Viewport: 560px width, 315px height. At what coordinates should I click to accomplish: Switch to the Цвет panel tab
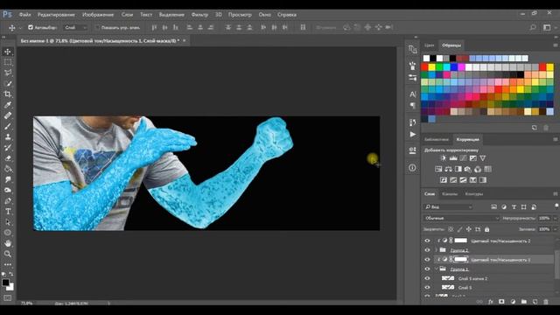(x=429, y=45)
